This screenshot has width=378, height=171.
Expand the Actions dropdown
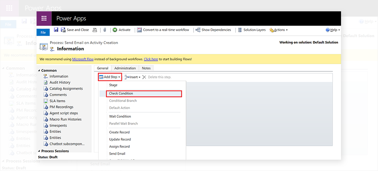coord(278,30)
